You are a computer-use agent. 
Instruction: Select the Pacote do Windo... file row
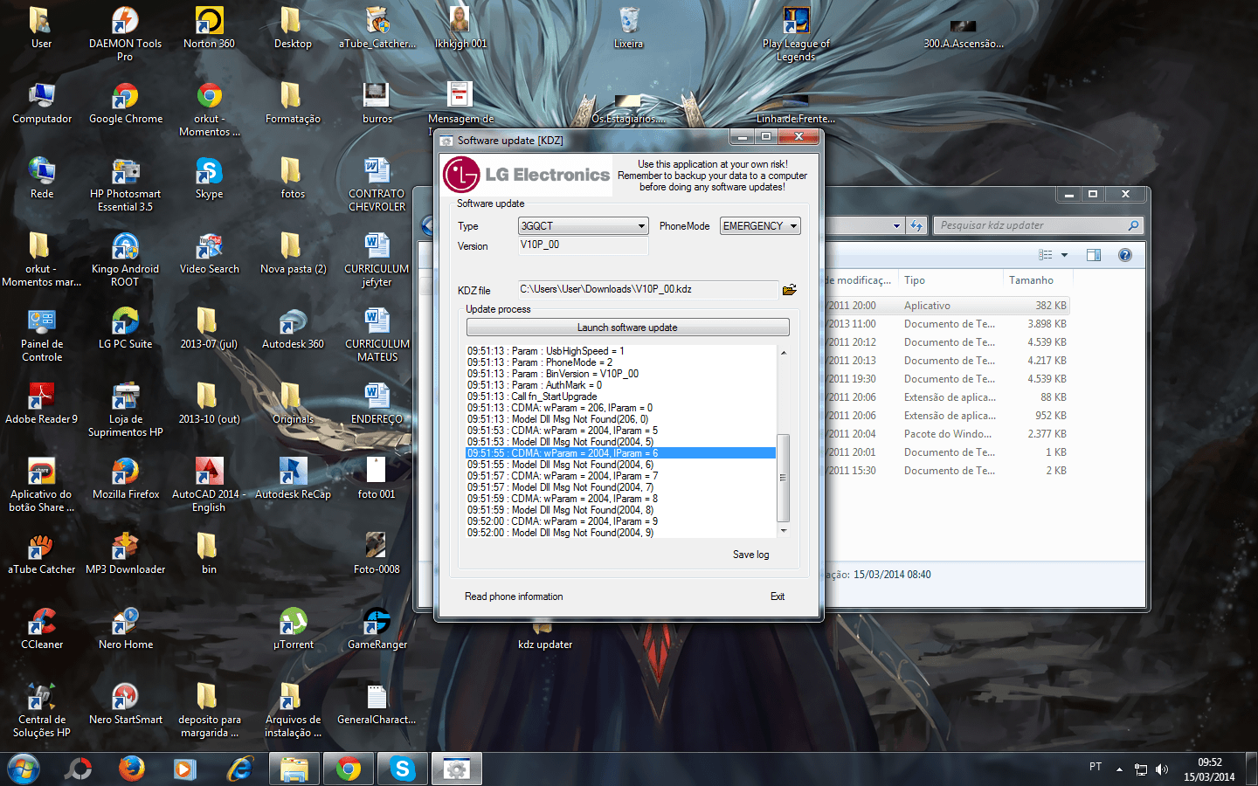(947, 434)
